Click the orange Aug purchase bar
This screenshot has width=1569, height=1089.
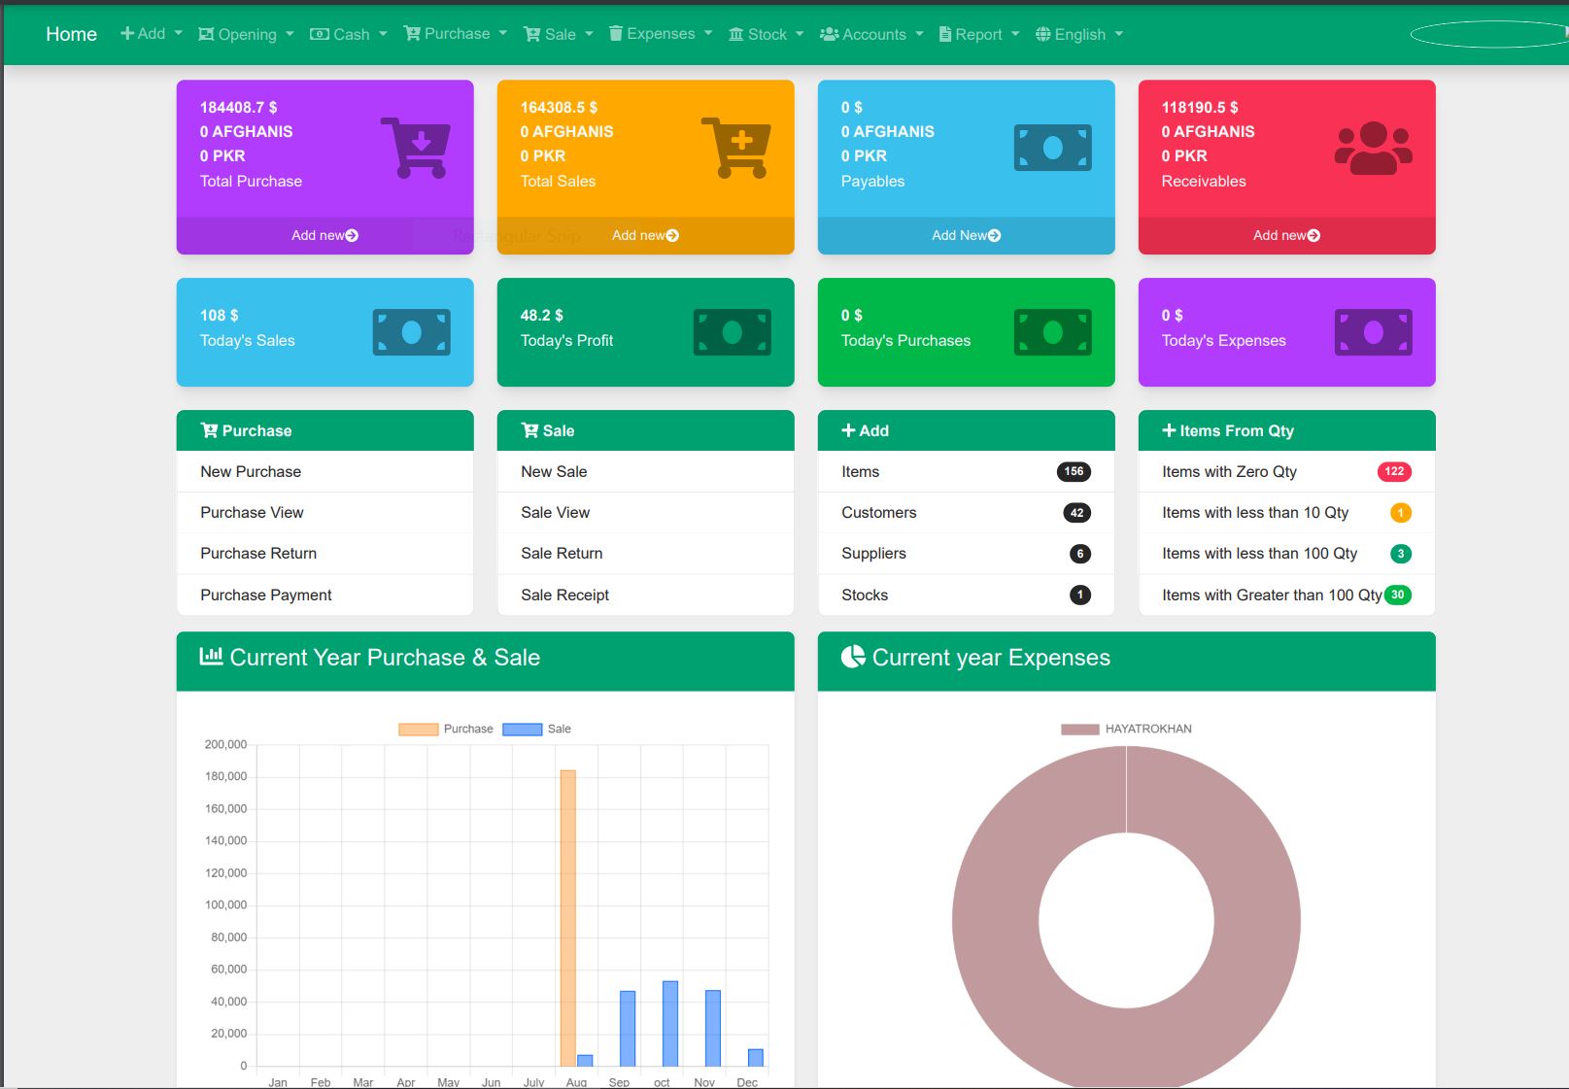[567, 918]
